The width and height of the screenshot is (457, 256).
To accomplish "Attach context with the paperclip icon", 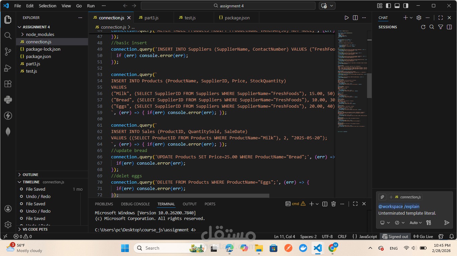I will coord(382,197).
